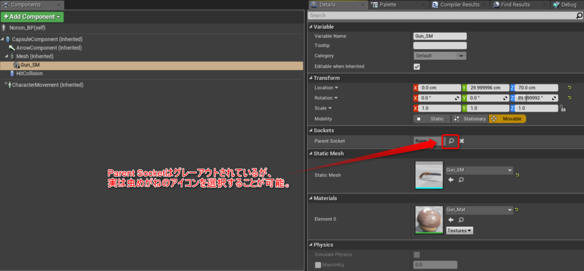Select the Components panel tab

click(x=32, y=5)
